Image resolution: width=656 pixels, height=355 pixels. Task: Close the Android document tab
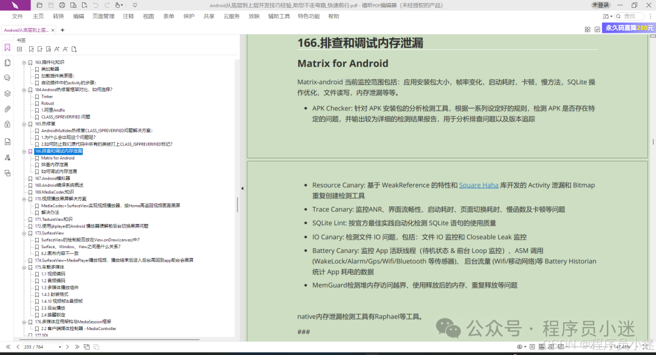(53, 30)
